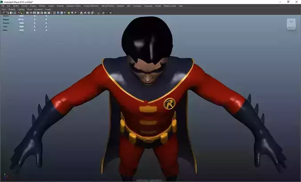Open the Modify menu
This screenshot has height=182, width=301.
click(16, 6)
